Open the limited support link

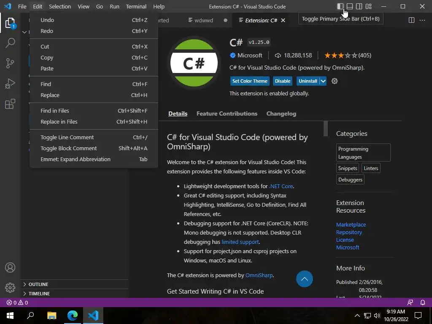[240, 242]
